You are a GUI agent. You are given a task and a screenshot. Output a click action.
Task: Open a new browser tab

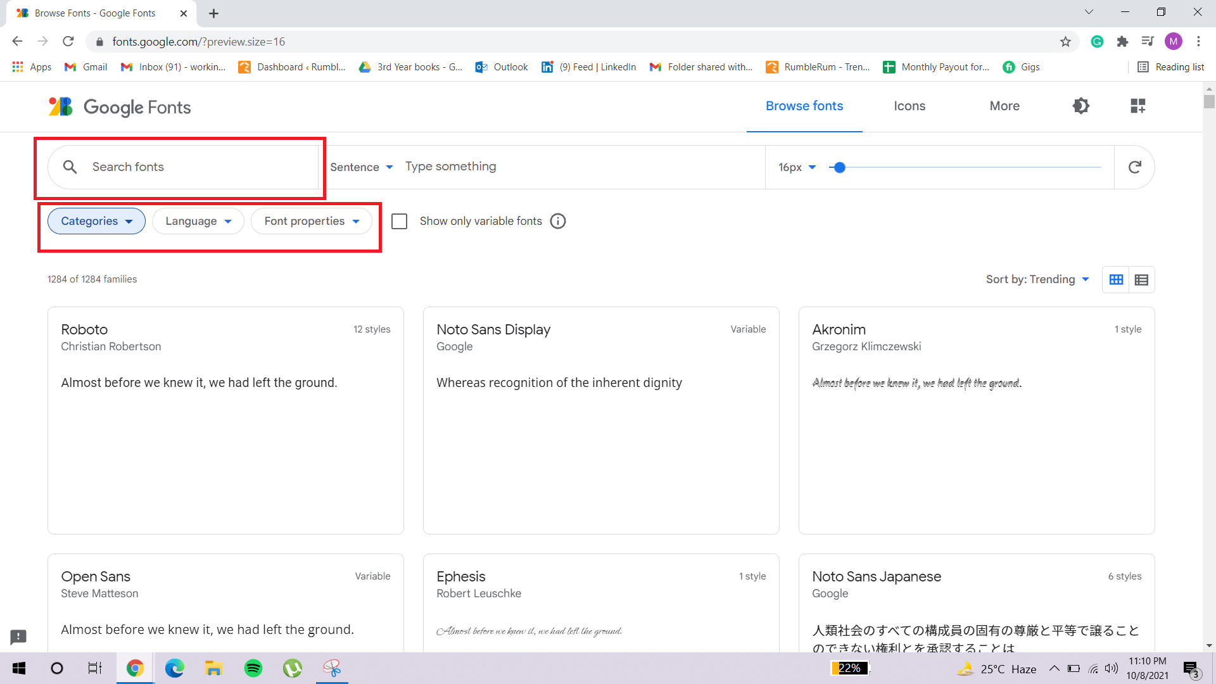pyautogui.click(x=214, y=13)
